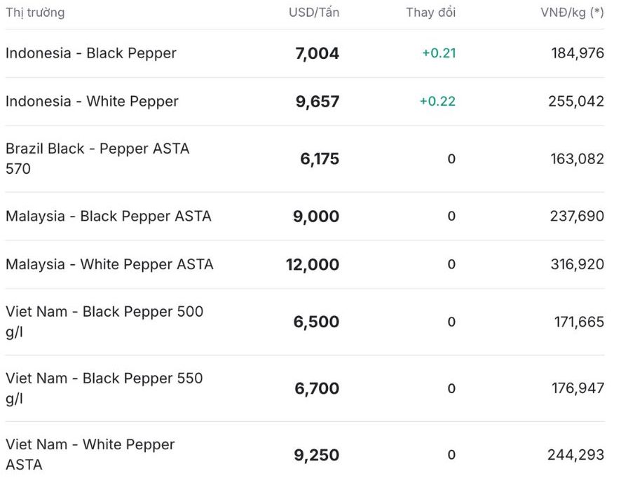Click the 316,920 VNĐ/kg value
628x478 pixels.
(x=578, y=264)
